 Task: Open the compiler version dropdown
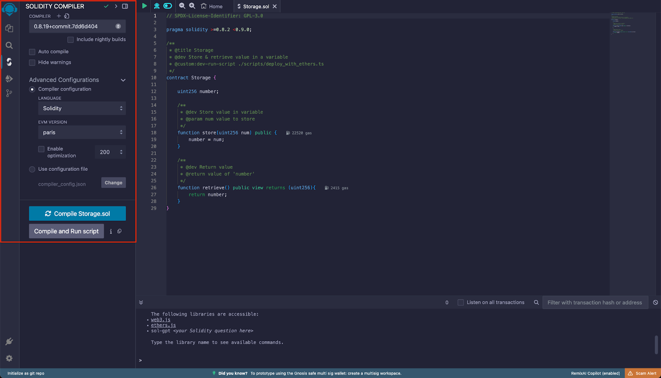click(77, 26)
